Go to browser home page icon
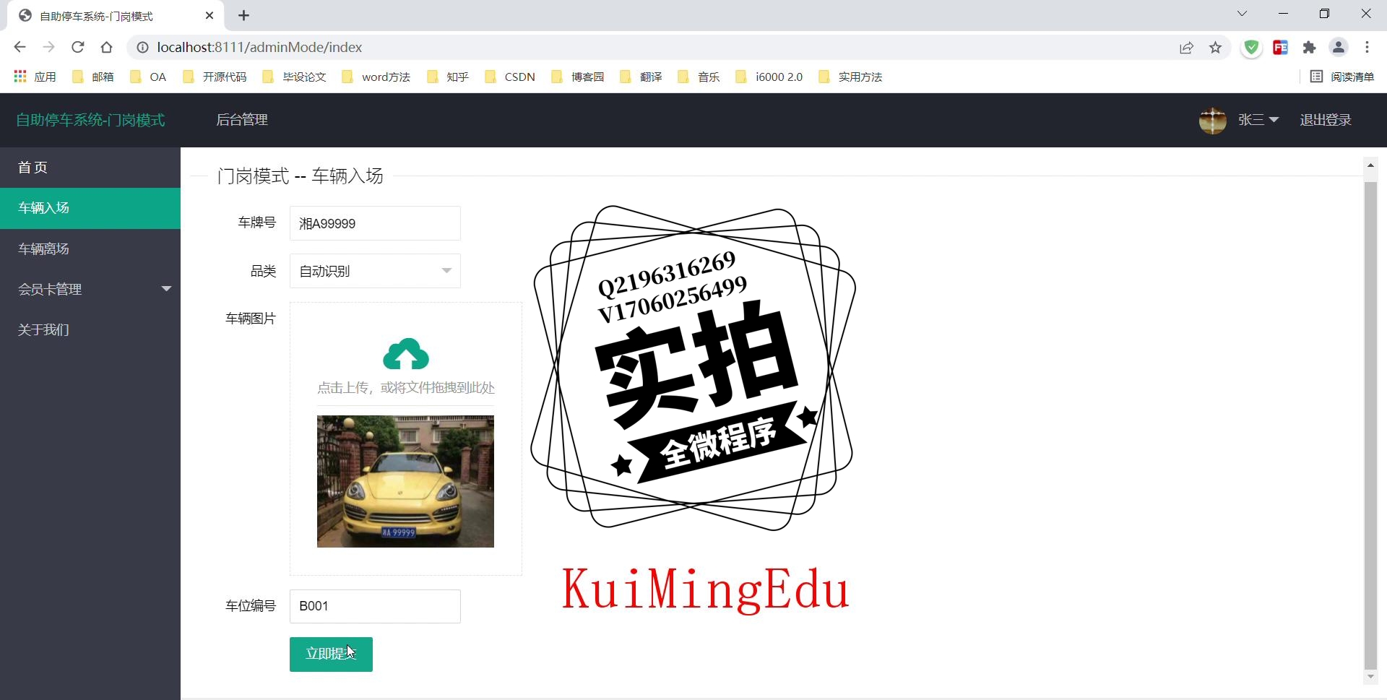Image resolution: width=1387 pixels, height=700 pixels. [x=107, y=47]
